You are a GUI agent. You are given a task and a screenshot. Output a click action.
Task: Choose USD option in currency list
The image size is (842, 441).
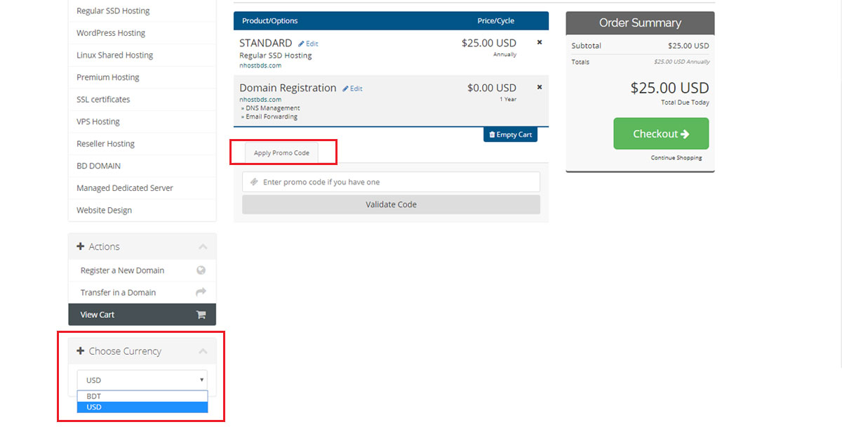(x=142, y=407)
